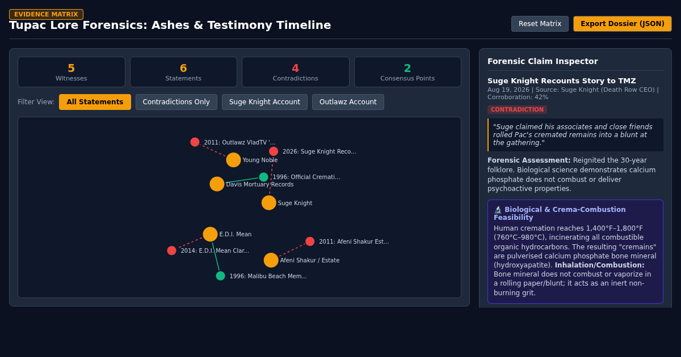Open the 2011 Afeni Shakur Est statement dot
Image resolution: width=681 pixels, height=357 pixels.
pyautogui.click(x=310, y=241)
